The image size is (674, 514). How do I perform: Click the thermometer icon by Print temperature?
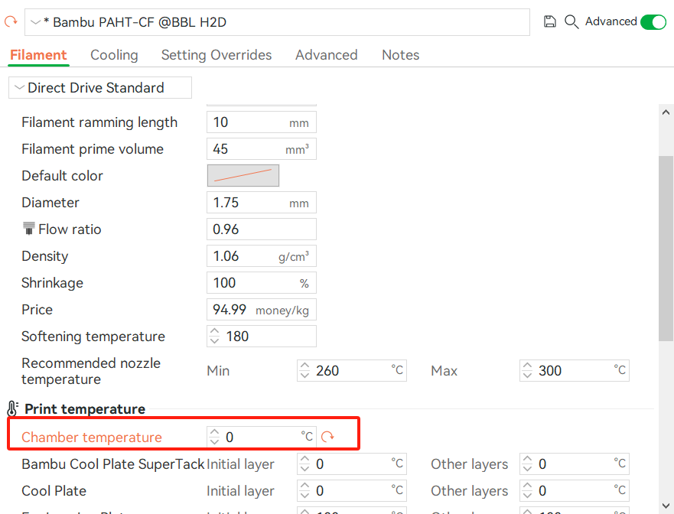coord(12,408)
